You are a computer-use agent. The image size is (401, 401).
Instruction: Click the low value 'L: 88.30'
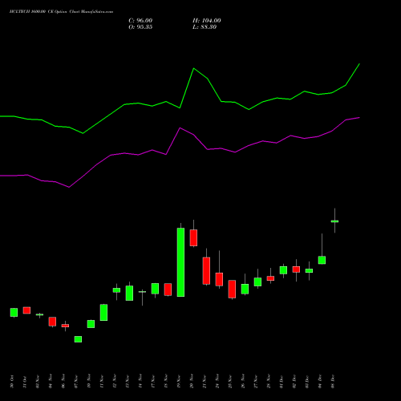pyautogui.click(x=205, y=27)
